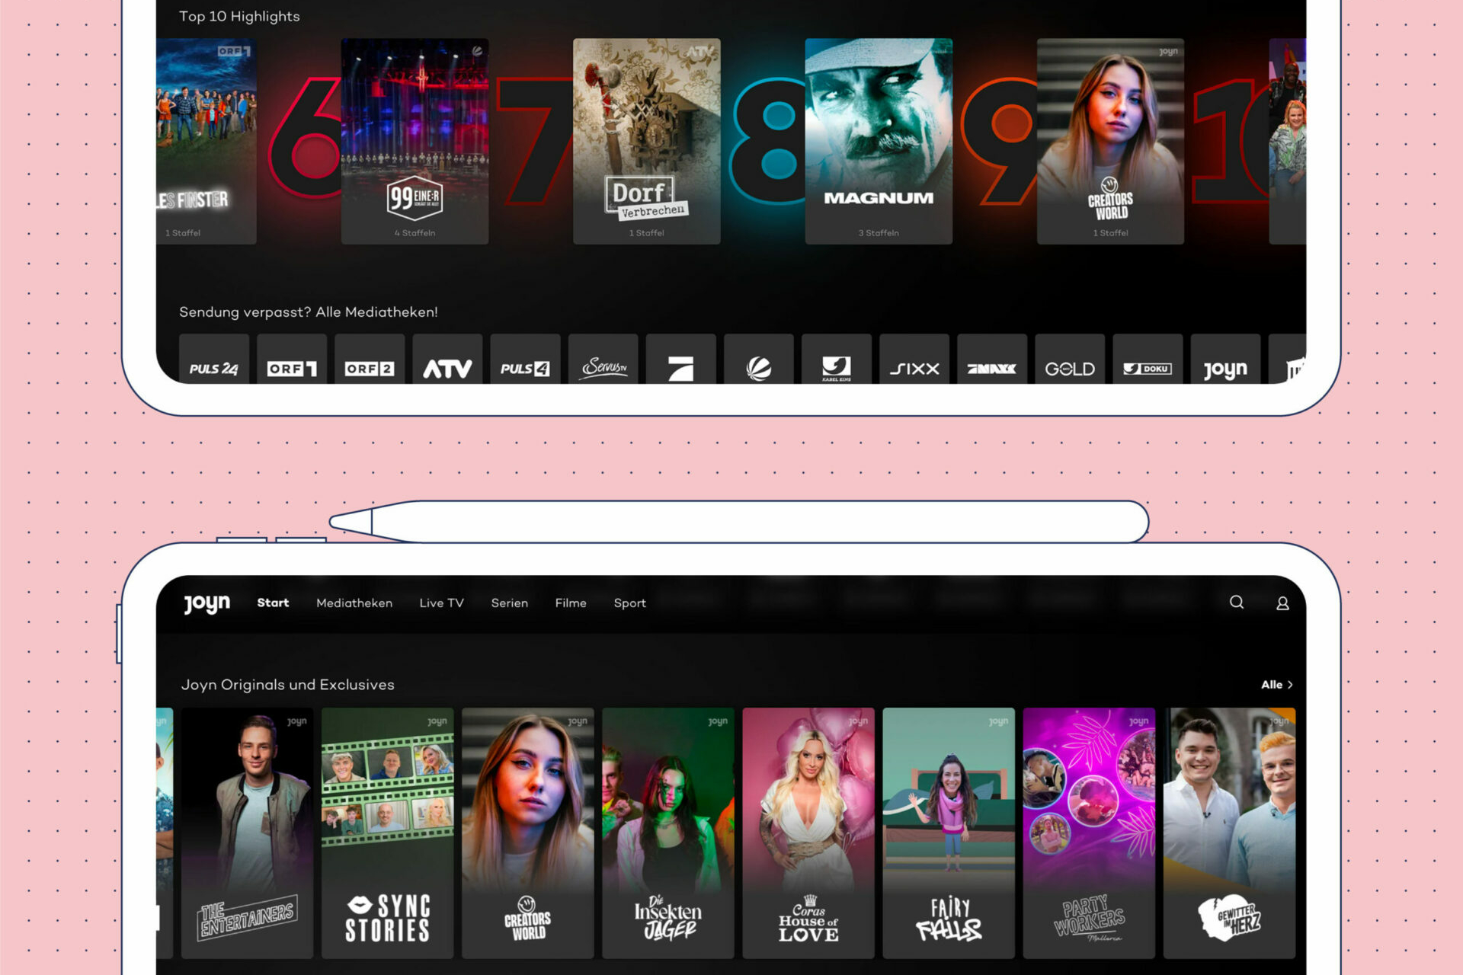Open the Sat.1 GOLD channel tile
Screen dimensions: 1463x975
(1070, 359)
